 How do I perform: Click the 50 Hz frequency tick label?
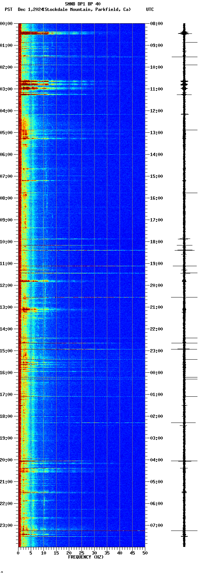[x=145, y=553]
